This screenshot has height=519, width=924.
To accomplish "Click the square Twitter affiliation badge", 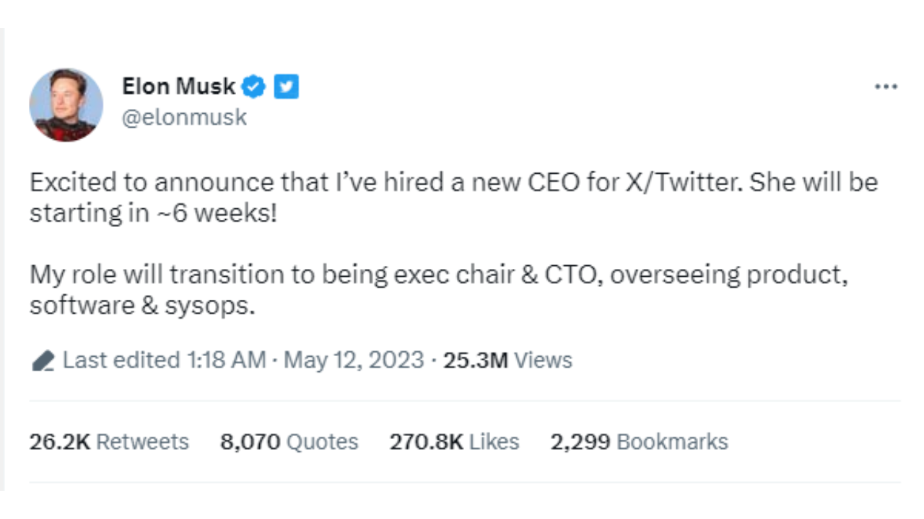I will click(287, 87).
